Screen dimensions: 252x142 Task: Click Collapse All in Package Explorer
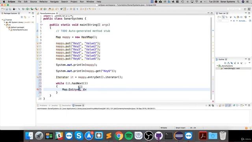[x=22, y=17]
